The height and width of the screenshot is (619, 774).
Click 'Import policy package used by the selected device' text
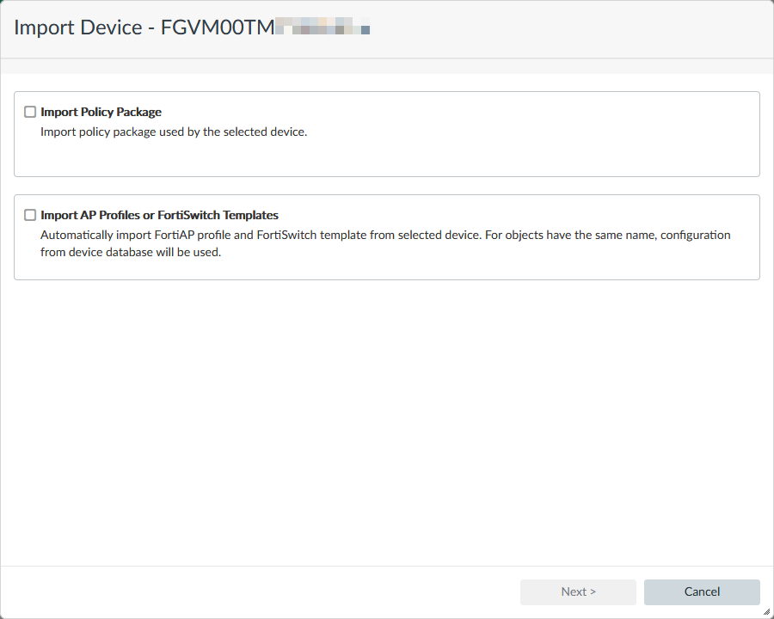(x=174, y=132)
